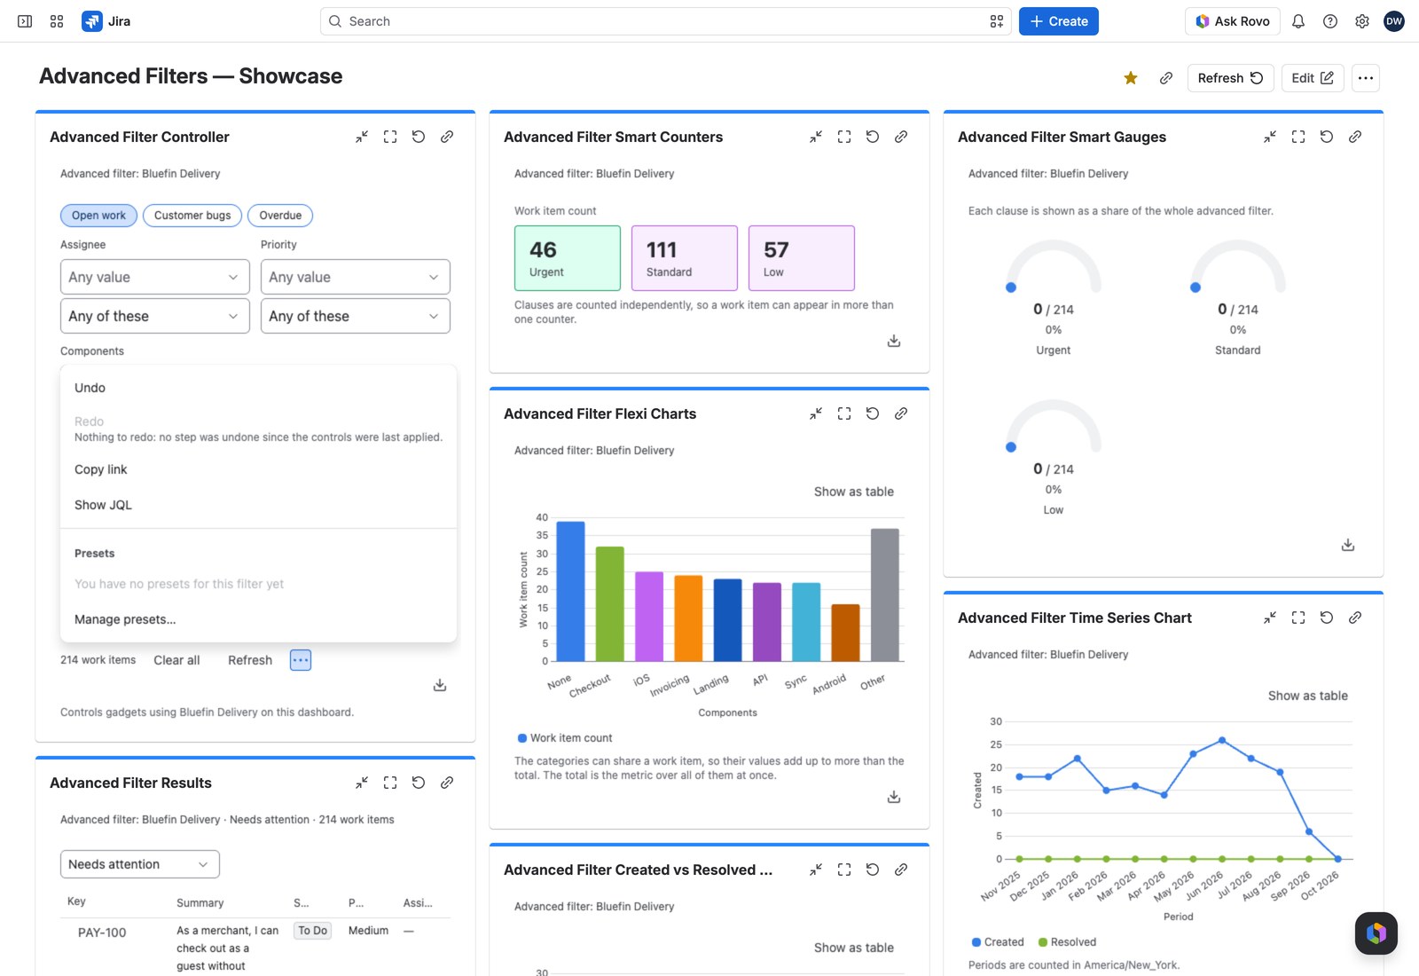This screenshot has width=1419, height=976.
Task: Open dashboard more actions ellipsis
Action: coord(1366,78)
